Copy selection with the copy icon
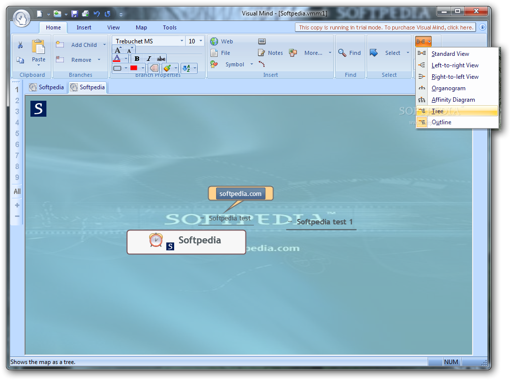 (20, 60)
